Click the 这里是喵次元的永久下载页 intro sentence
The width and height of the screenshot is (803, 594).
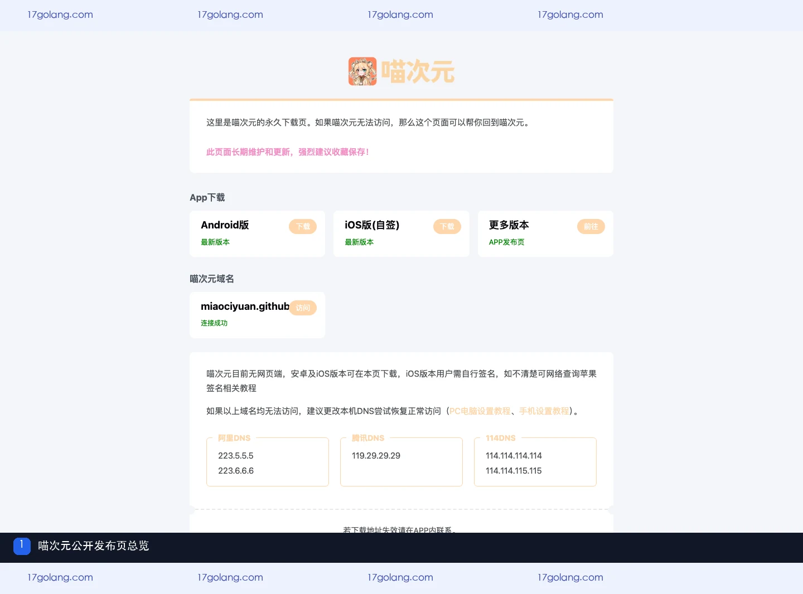click(x=368, y=123)
